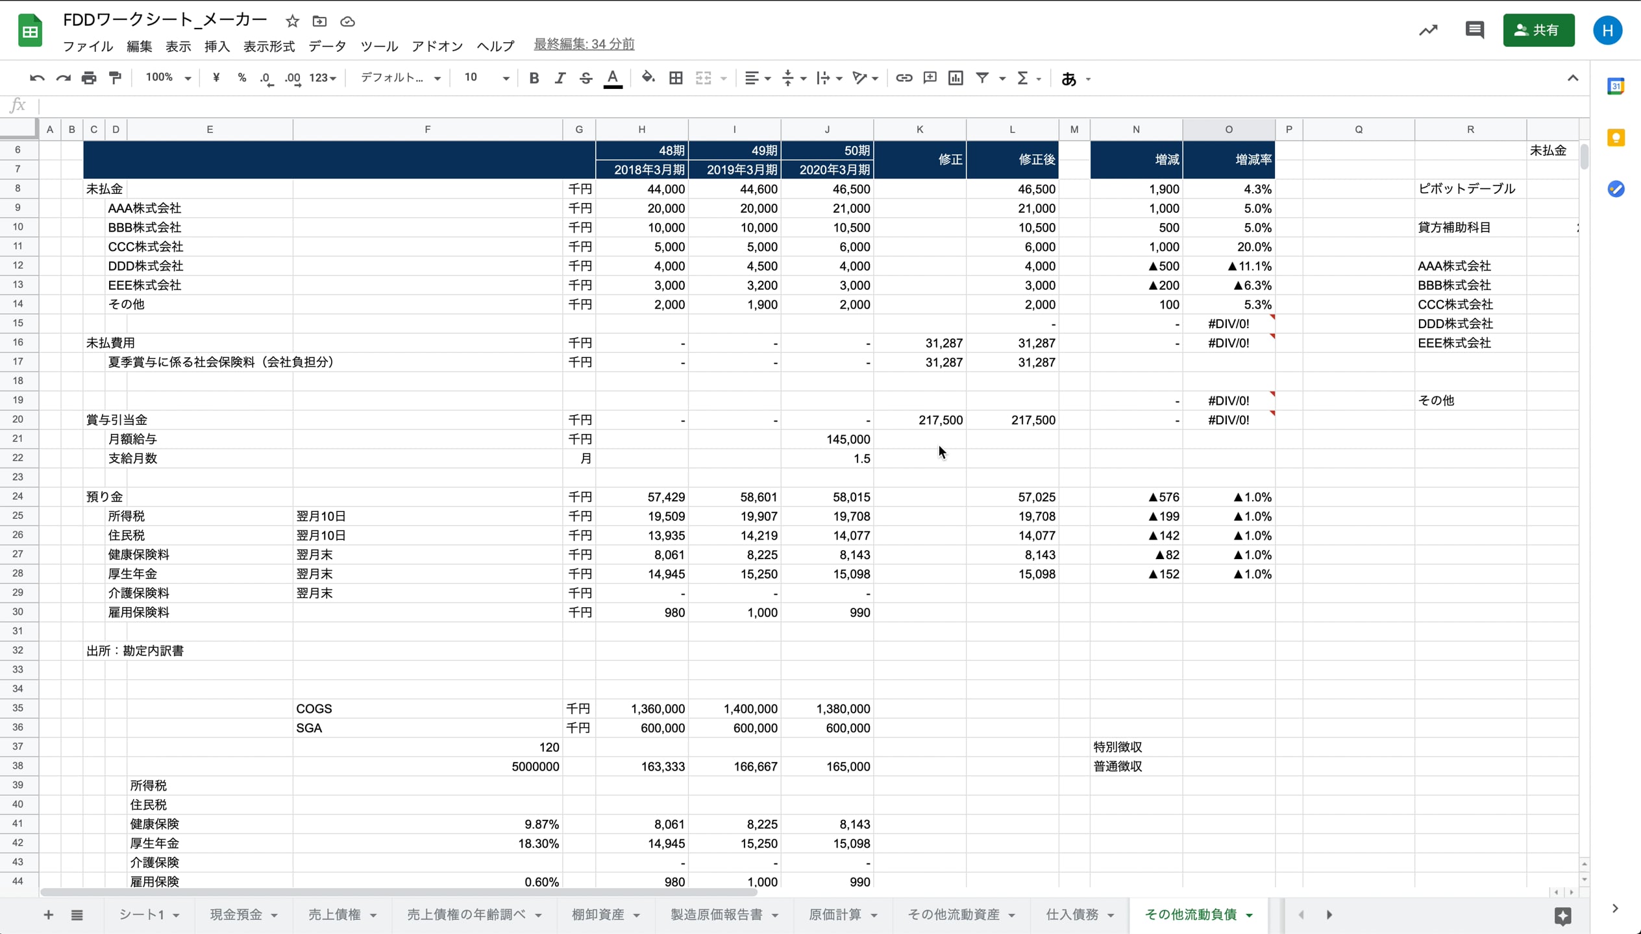1641x934 pixels.
Task: Star this spreadsheet document
Action: (292, 21)
